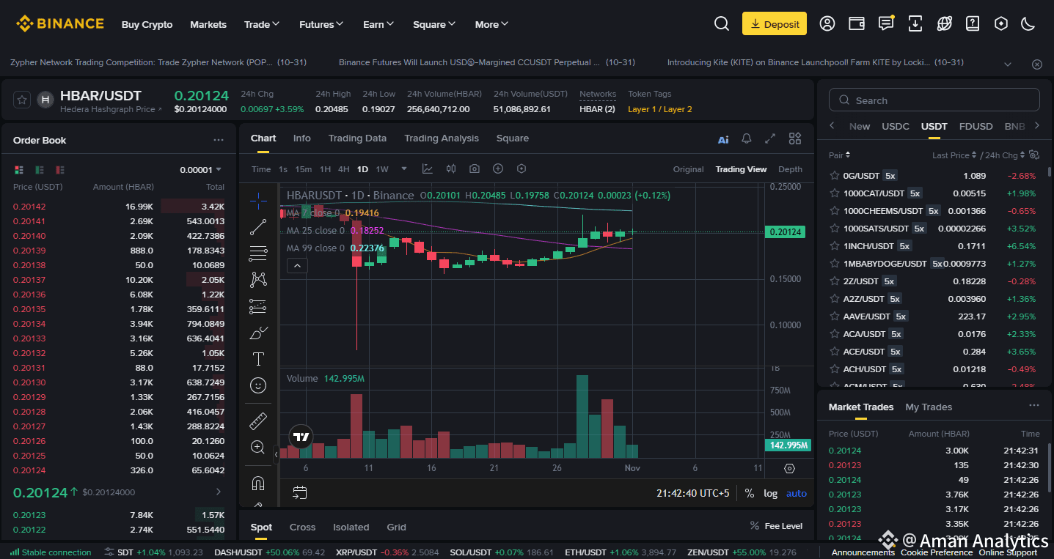Select the FDUSD market tab
Screen dimensions: 1054x559
(976, 126)
